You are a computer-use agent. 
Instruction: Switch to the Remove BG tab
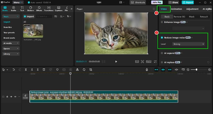click(179, 17)
